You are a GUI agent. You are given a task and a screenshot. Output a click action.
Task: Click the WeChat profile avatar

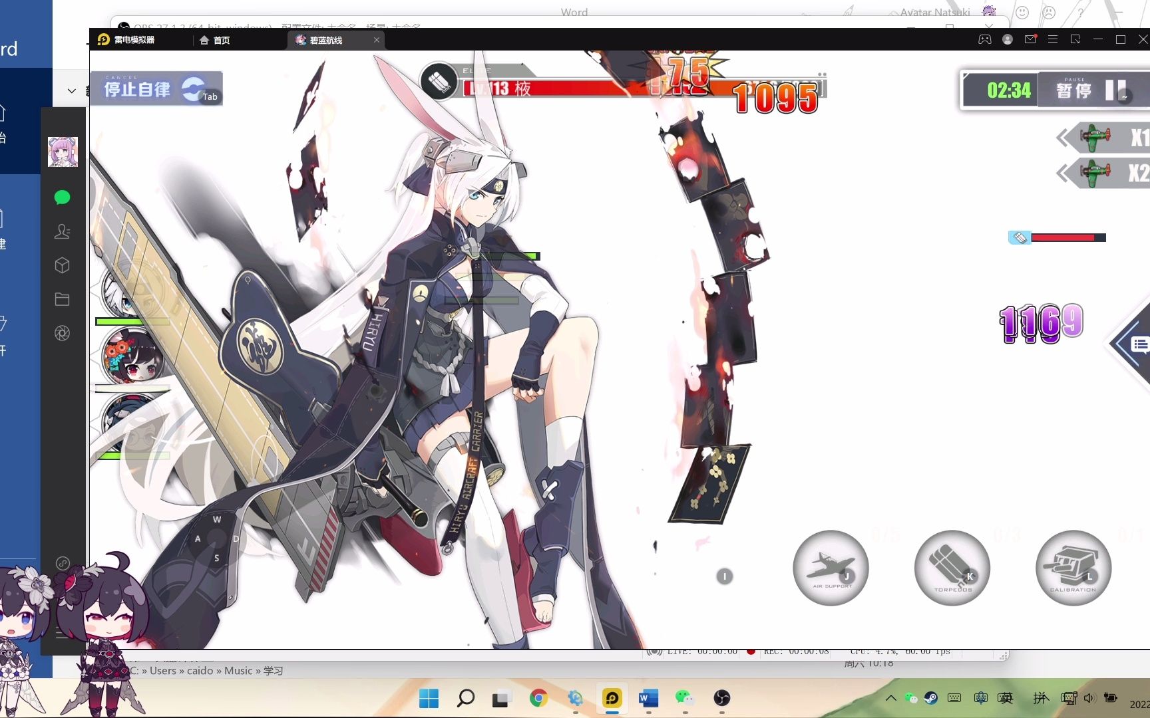(x=63, y=152)
